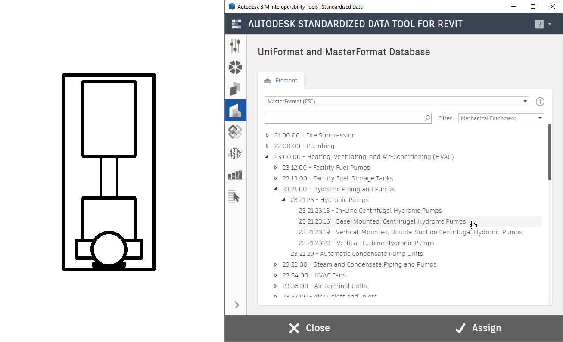
Task: Open the settings sliders tool in the sidebar
Action: (235, 45)
